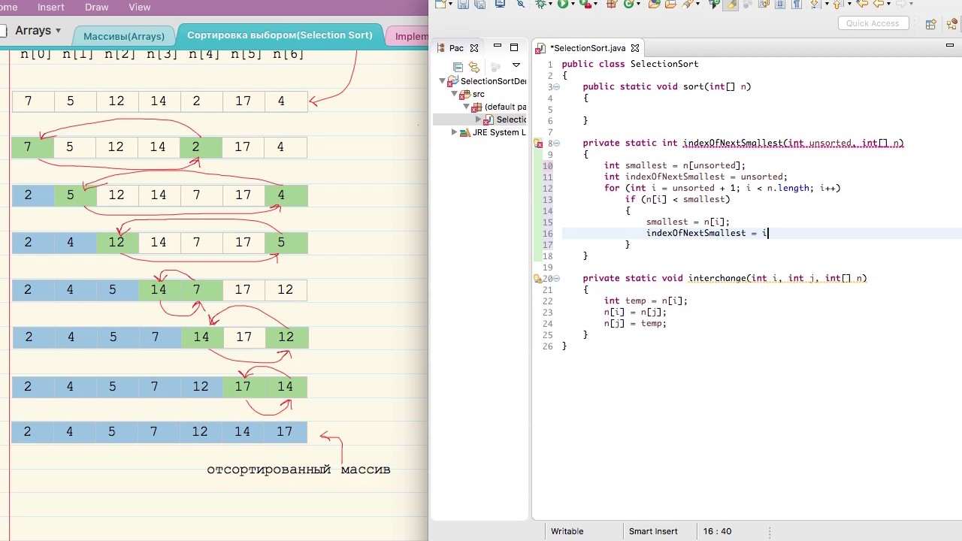
Task: Click the Next Annotation arrow icon
Action: [815, 4]
